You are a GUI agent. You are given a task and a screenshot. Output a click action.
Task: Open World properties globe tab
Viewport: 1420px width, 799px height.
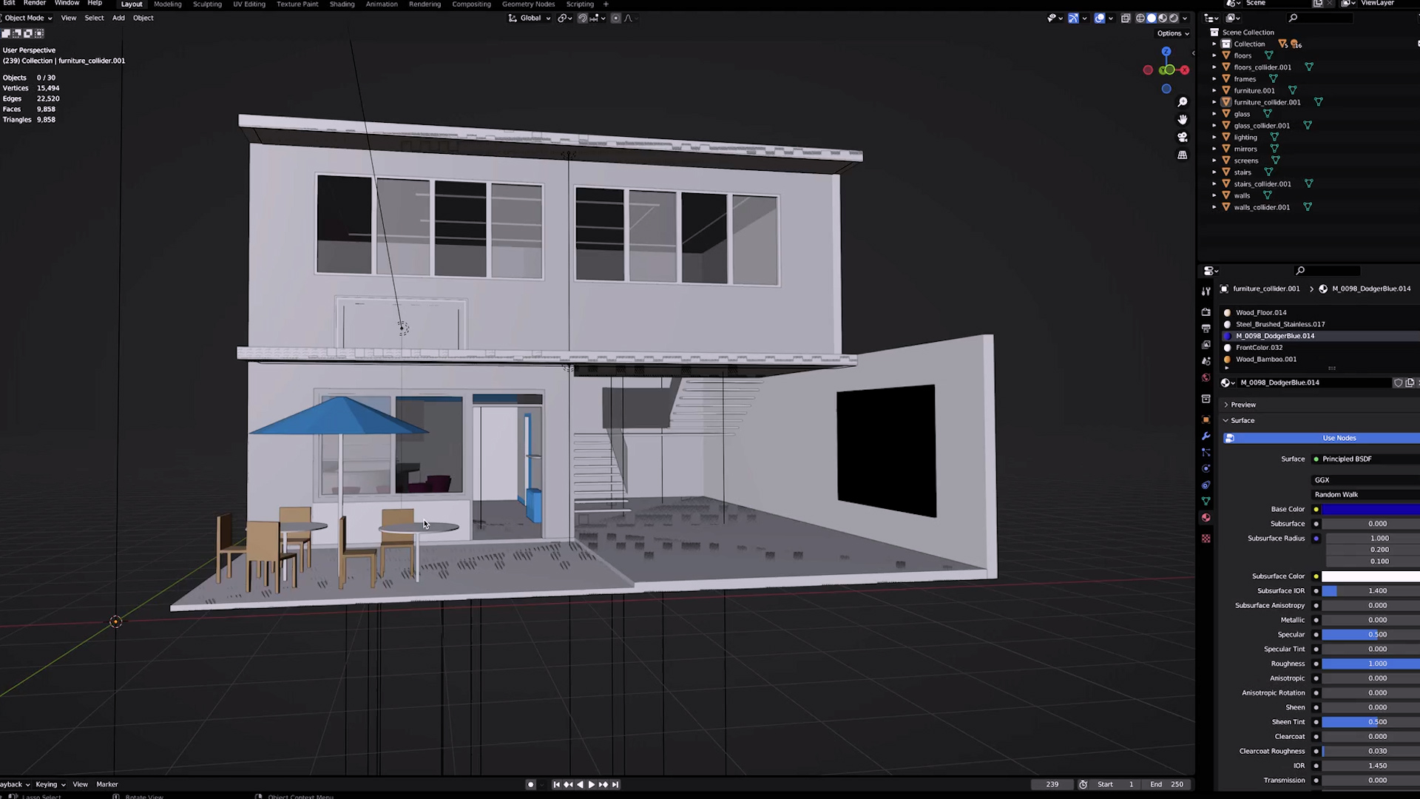click(x=1206, y=378)
